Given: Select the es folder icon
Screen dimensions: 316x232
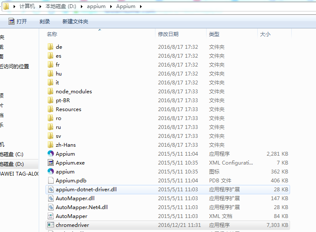Looking at the screenshot, I should (x=50, y=56).
